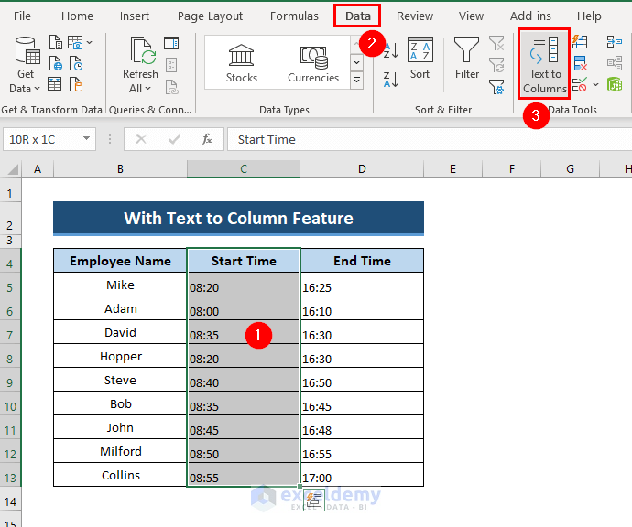Viewport: 632px width, 527px height.
Task: Click the Text to Columns button
Action: [x=545, y=63]
